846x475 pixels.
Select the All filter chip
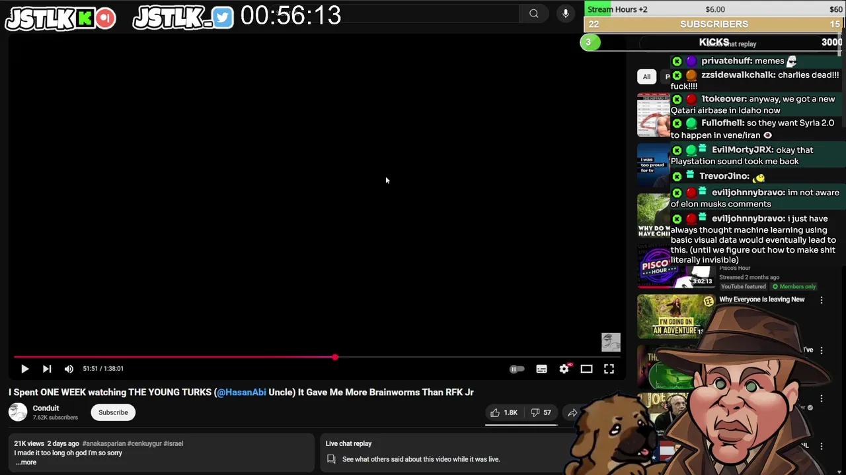pyautogui.click(x=646, y=77)
